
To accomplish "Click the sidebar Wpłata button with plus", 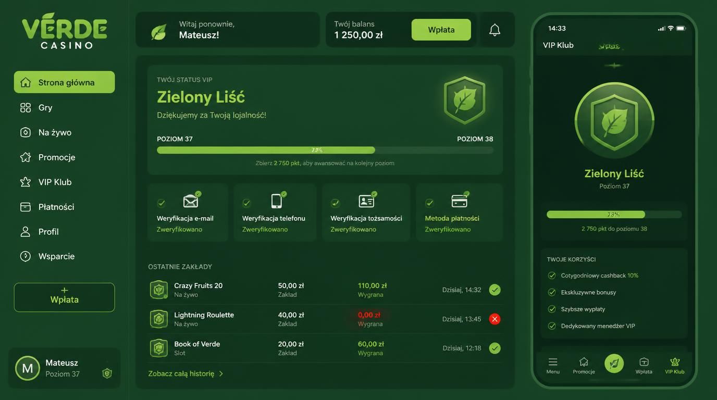I will coord(65,297).
